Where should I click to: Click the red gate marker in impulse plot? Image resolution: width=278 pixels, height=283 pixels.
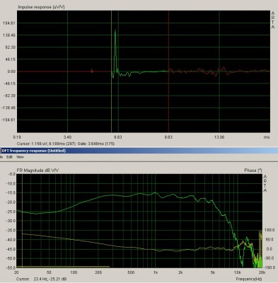point(168,71)
